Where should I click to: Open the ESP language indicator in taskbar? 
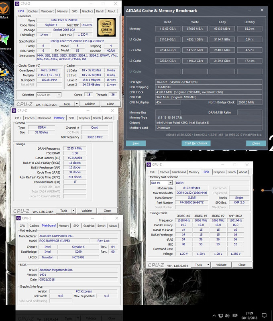235,316
